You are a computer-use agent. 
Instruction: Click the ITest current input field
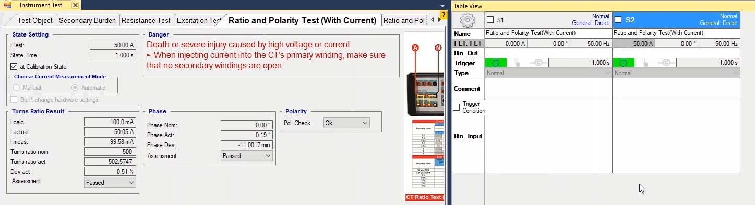click(x=113, y=45)
